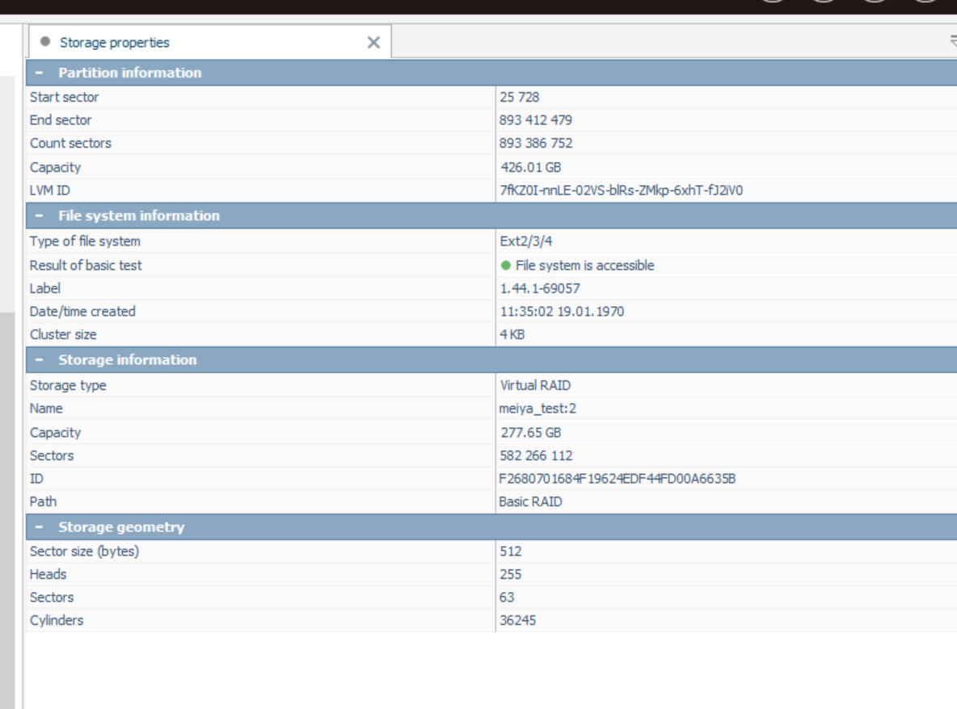Collapse the Storage geometry section

40,527
